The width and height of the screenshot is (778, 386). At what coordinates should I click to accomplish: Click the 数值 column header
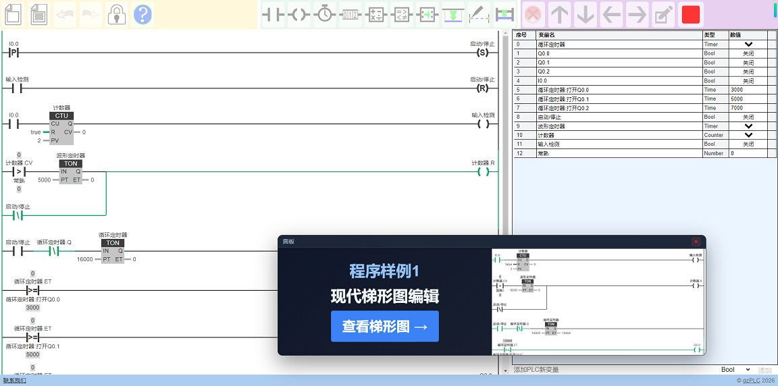pyautogui.click(x=748, y=35)
